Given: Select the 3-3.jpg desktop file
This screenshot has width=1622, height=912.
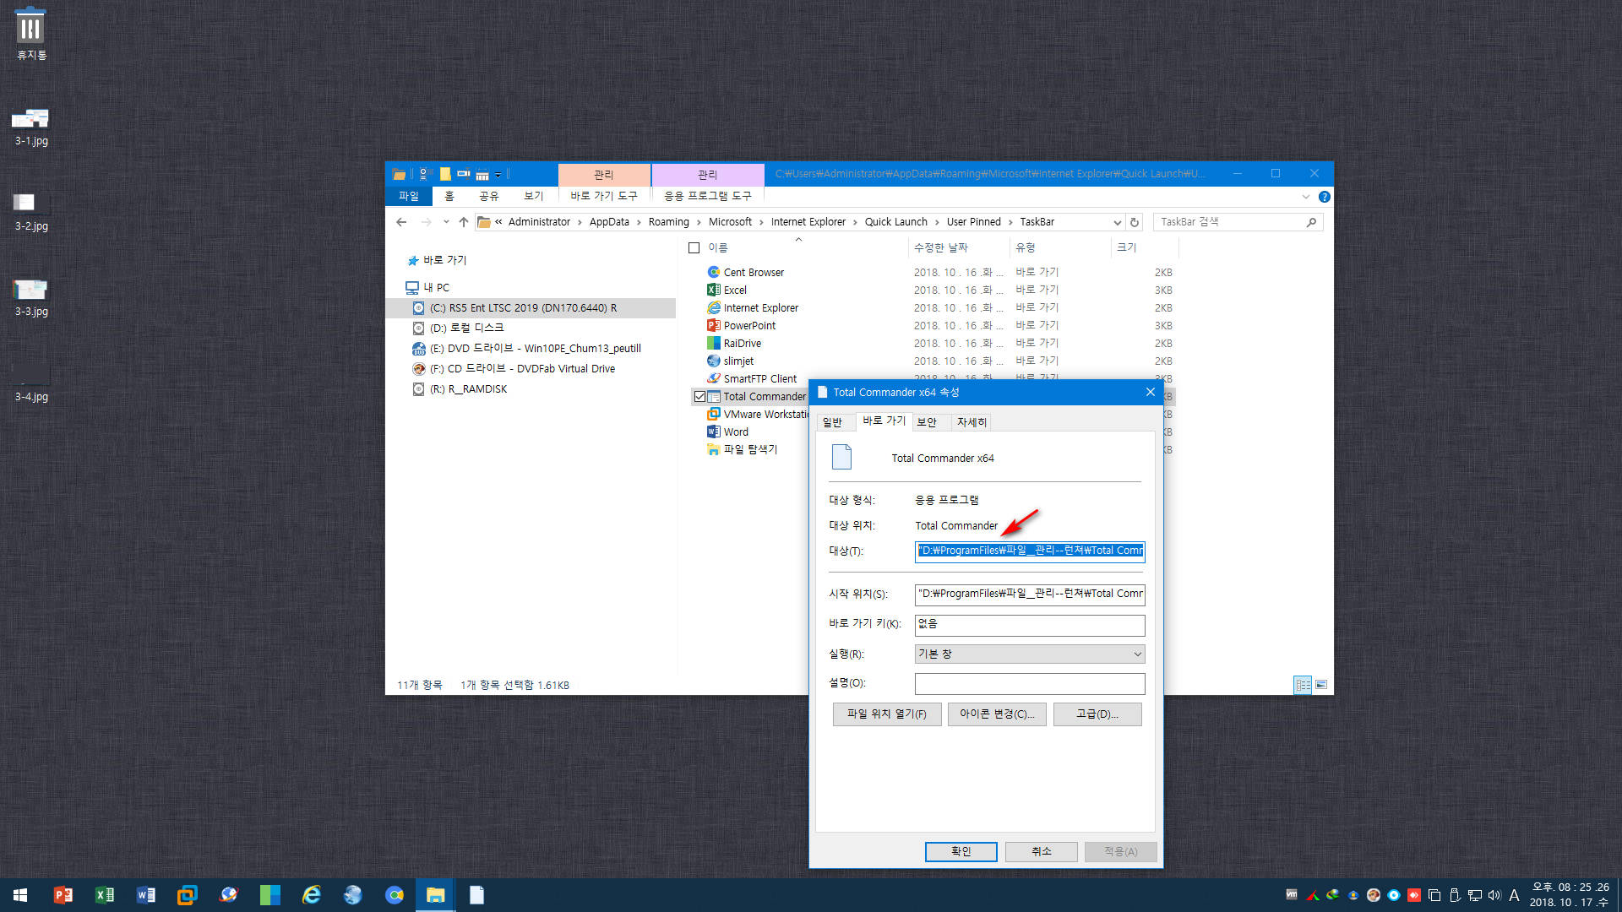Looking at the screenshot, I should [31, 297].
